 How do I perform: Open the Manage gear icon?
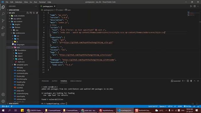(3, 101)
